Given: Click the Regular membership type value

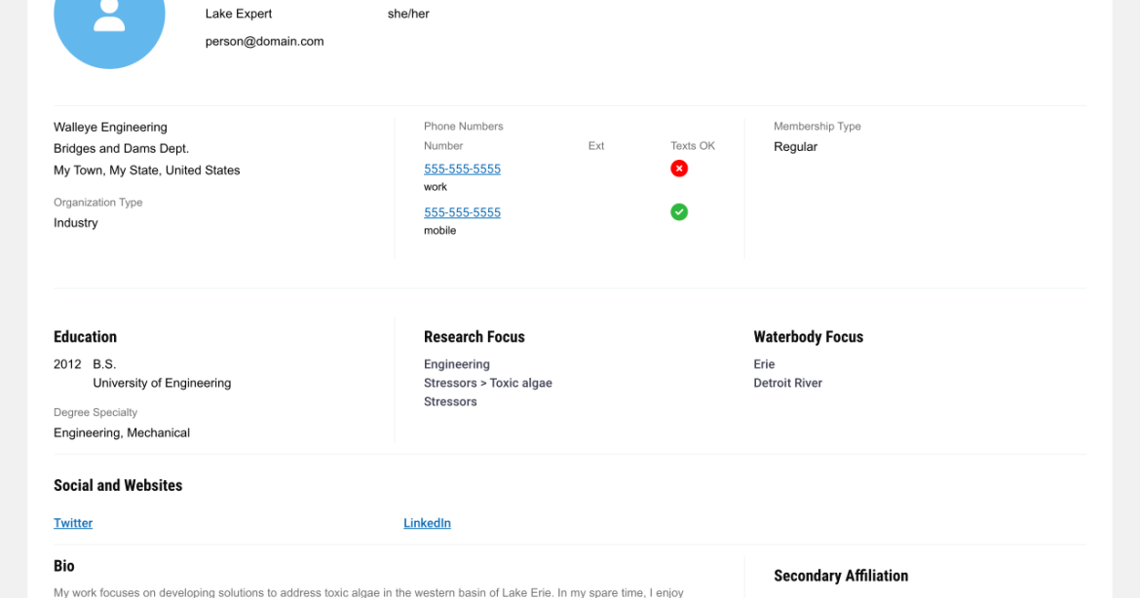Looking at the screenshot, I should [795, 147].
